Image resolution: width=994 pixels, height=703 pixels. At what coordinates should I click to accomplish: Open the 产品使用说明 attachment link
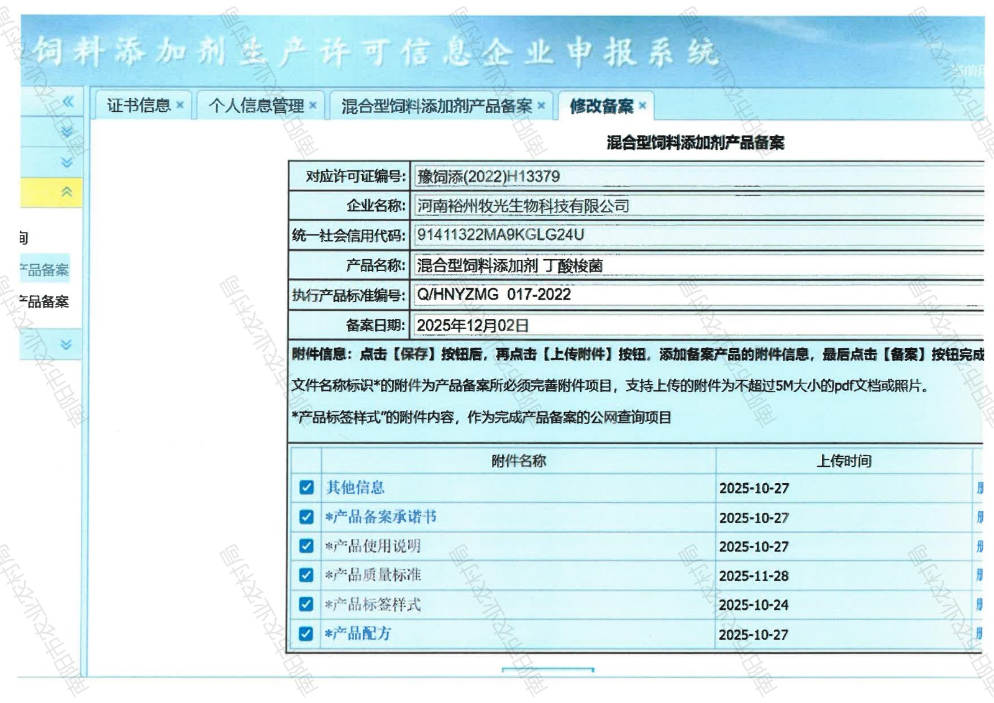pyautogui.click(x=373, y=546)
